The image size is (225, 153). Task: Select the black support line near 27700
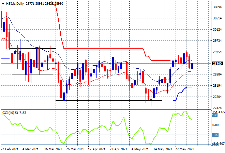tap(109, 101)
